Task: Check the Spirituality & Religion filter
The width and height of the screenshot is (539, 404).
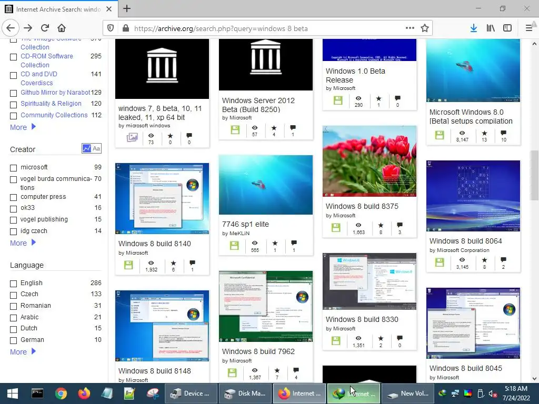Action: point(13,105)
